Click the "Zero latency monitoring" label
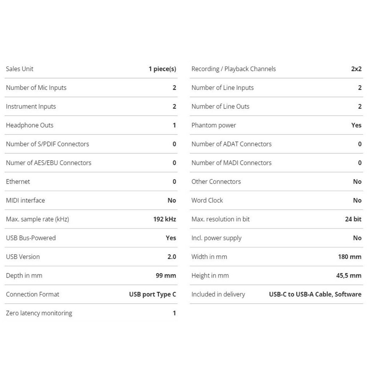This screenshot has height=372, width=372. click(39, 313)
